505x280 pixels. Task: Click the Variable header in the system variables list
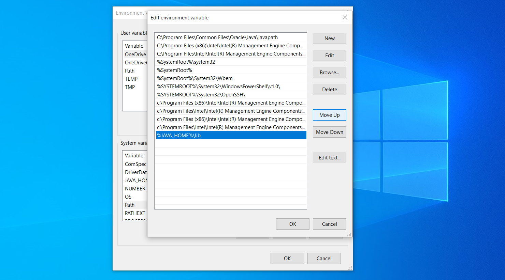coord(135,156)
